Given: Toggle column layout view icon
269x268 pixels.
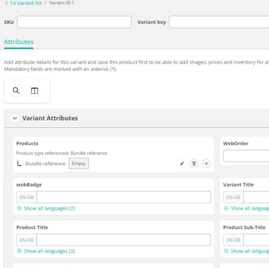Looking at the screenshot, I should tap(35, 91).
